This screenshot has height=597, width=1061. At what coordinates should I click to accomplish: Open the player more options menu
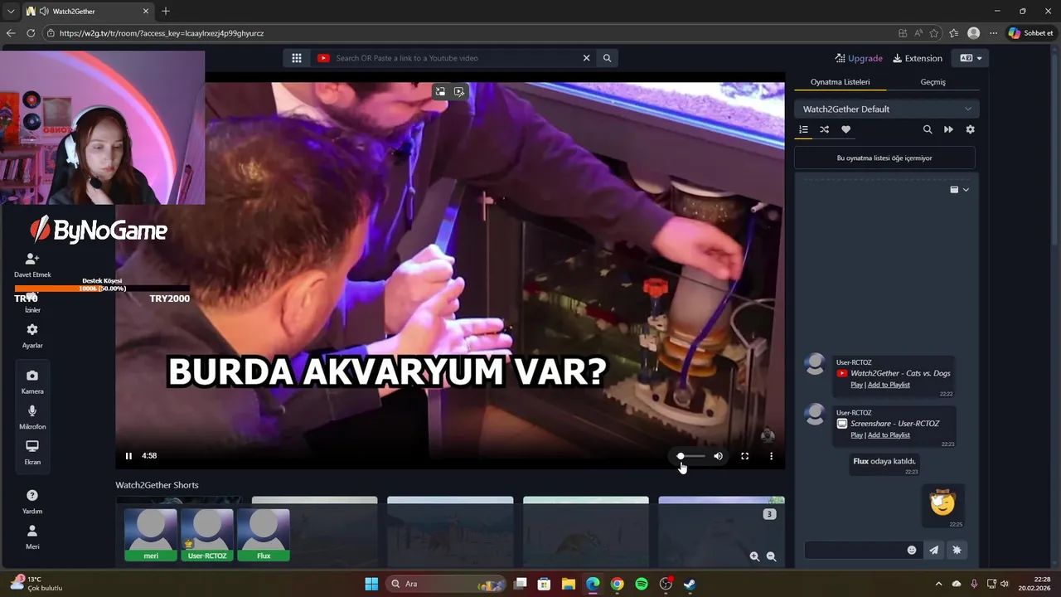tap(771, 456)
